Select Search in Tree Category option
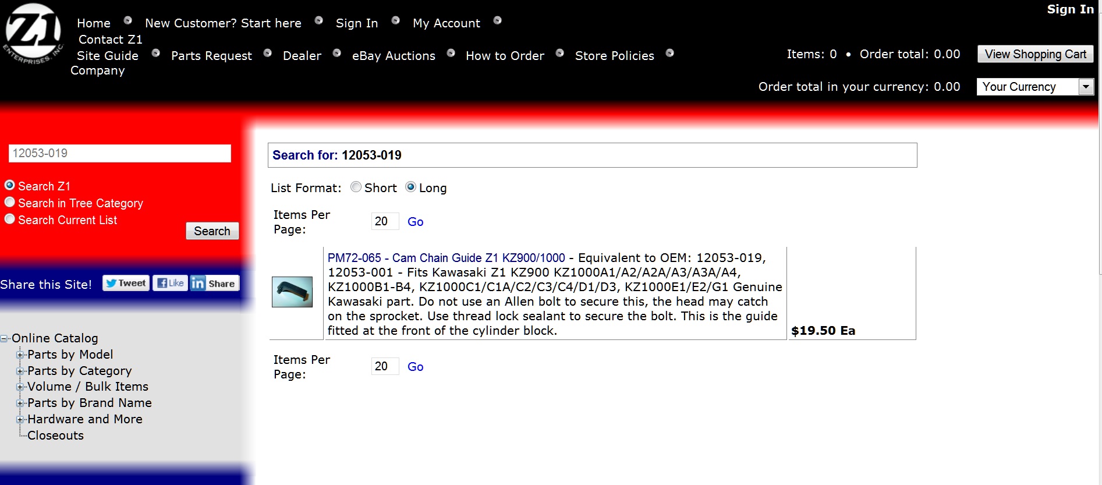Viewport: 1102px width, 485px height. tap(9, 202)
